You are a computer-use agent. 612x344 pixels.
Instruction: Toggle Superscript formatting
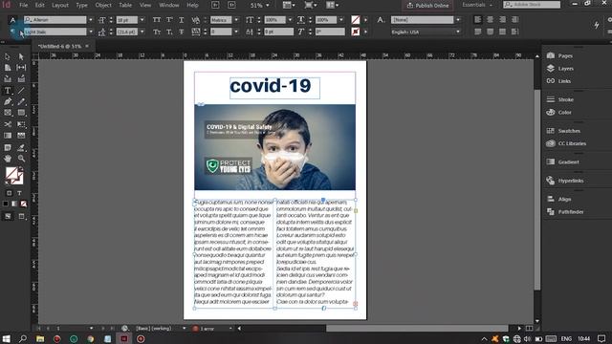(169, 19)
